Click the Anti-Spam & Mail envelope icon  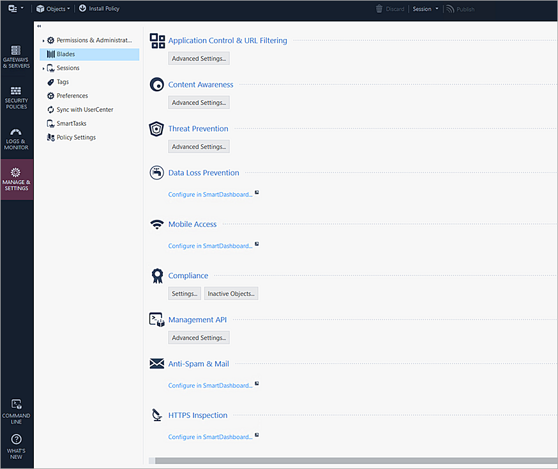[x=156, y=363]
